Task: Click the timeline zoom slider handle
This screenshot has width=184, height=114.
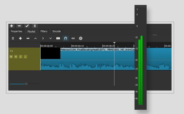Action: [x=26, y=84]
